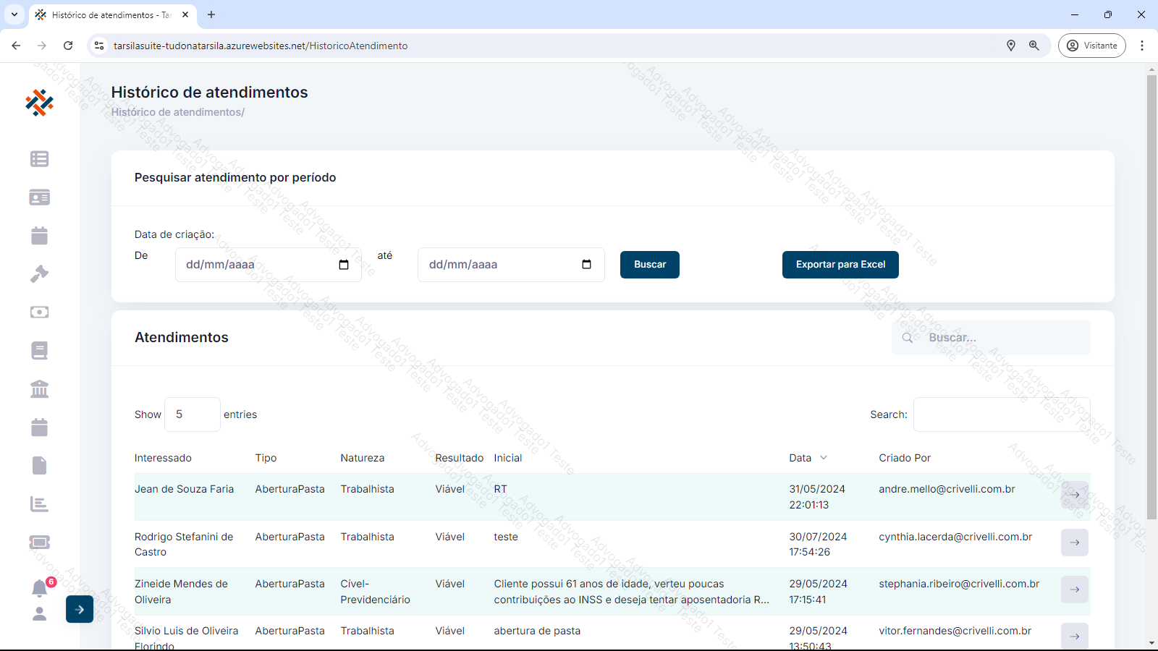Open Jean de Souza Faria row arrow
Viewport: 1158px width, 651px height.
point(1074,495)
